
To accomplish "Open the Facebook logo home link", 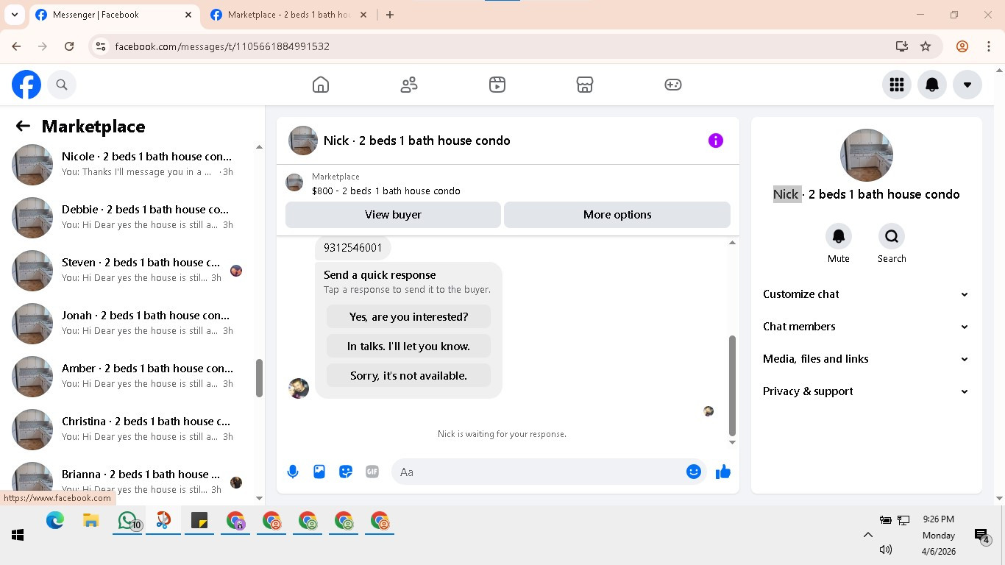I will point(26,85).
